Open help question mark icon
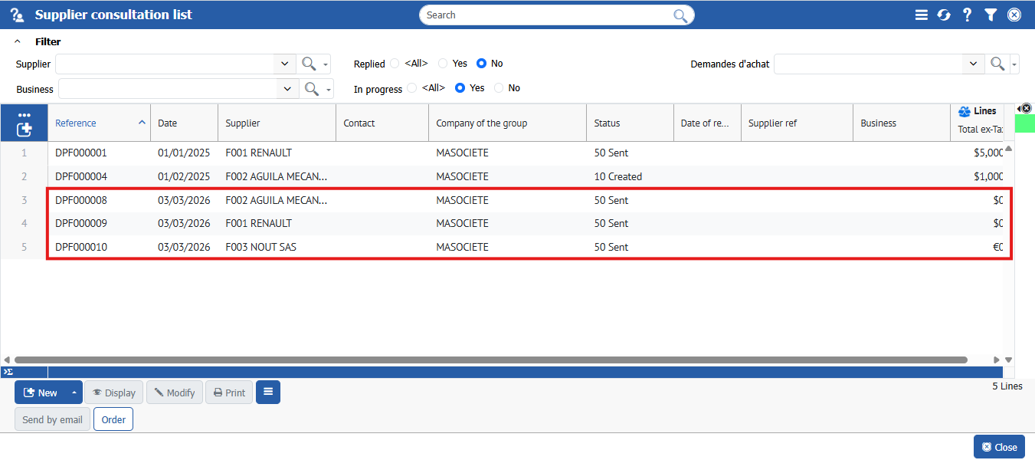Screen dimensions: 1035x460 click(x=967, y=15)
